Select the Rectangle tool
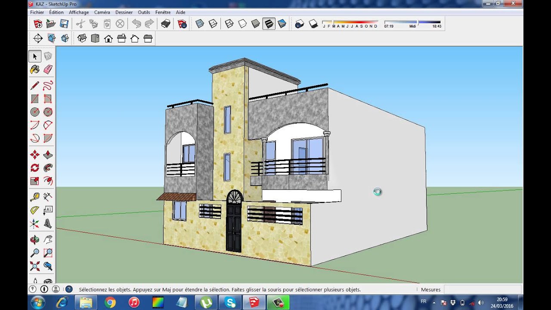Image resolution: width=551 pixels, height=310 pixels. point(35,99)
